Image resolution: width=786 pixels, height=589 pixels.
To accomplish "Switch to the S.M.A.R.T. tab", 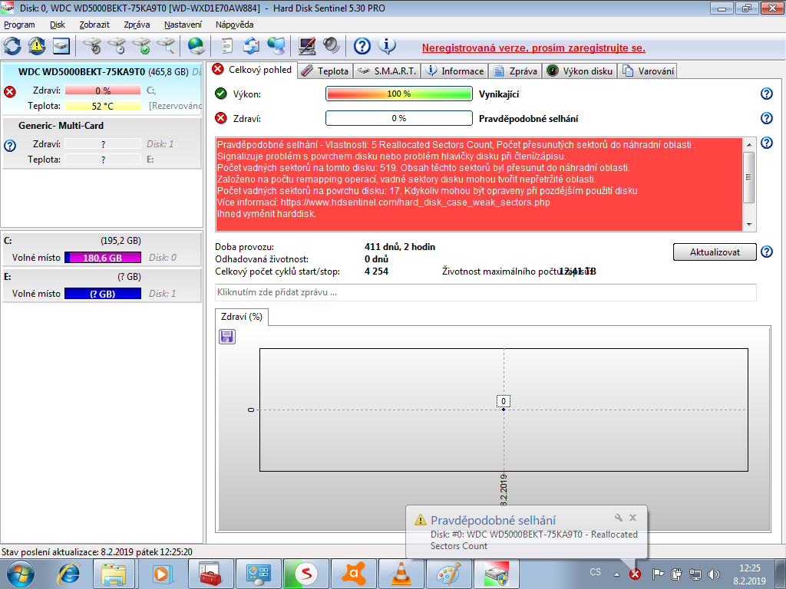I will pyautogui.click(x=387, y=71).
